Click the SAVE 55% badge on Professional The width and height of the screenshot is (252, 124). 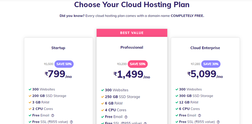pos(138,64)
